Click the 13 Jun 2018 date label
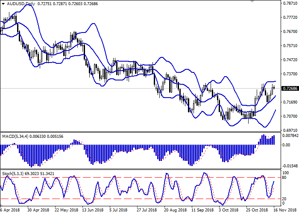Viewport: 299px width, 214px height. tap(93, 210)
